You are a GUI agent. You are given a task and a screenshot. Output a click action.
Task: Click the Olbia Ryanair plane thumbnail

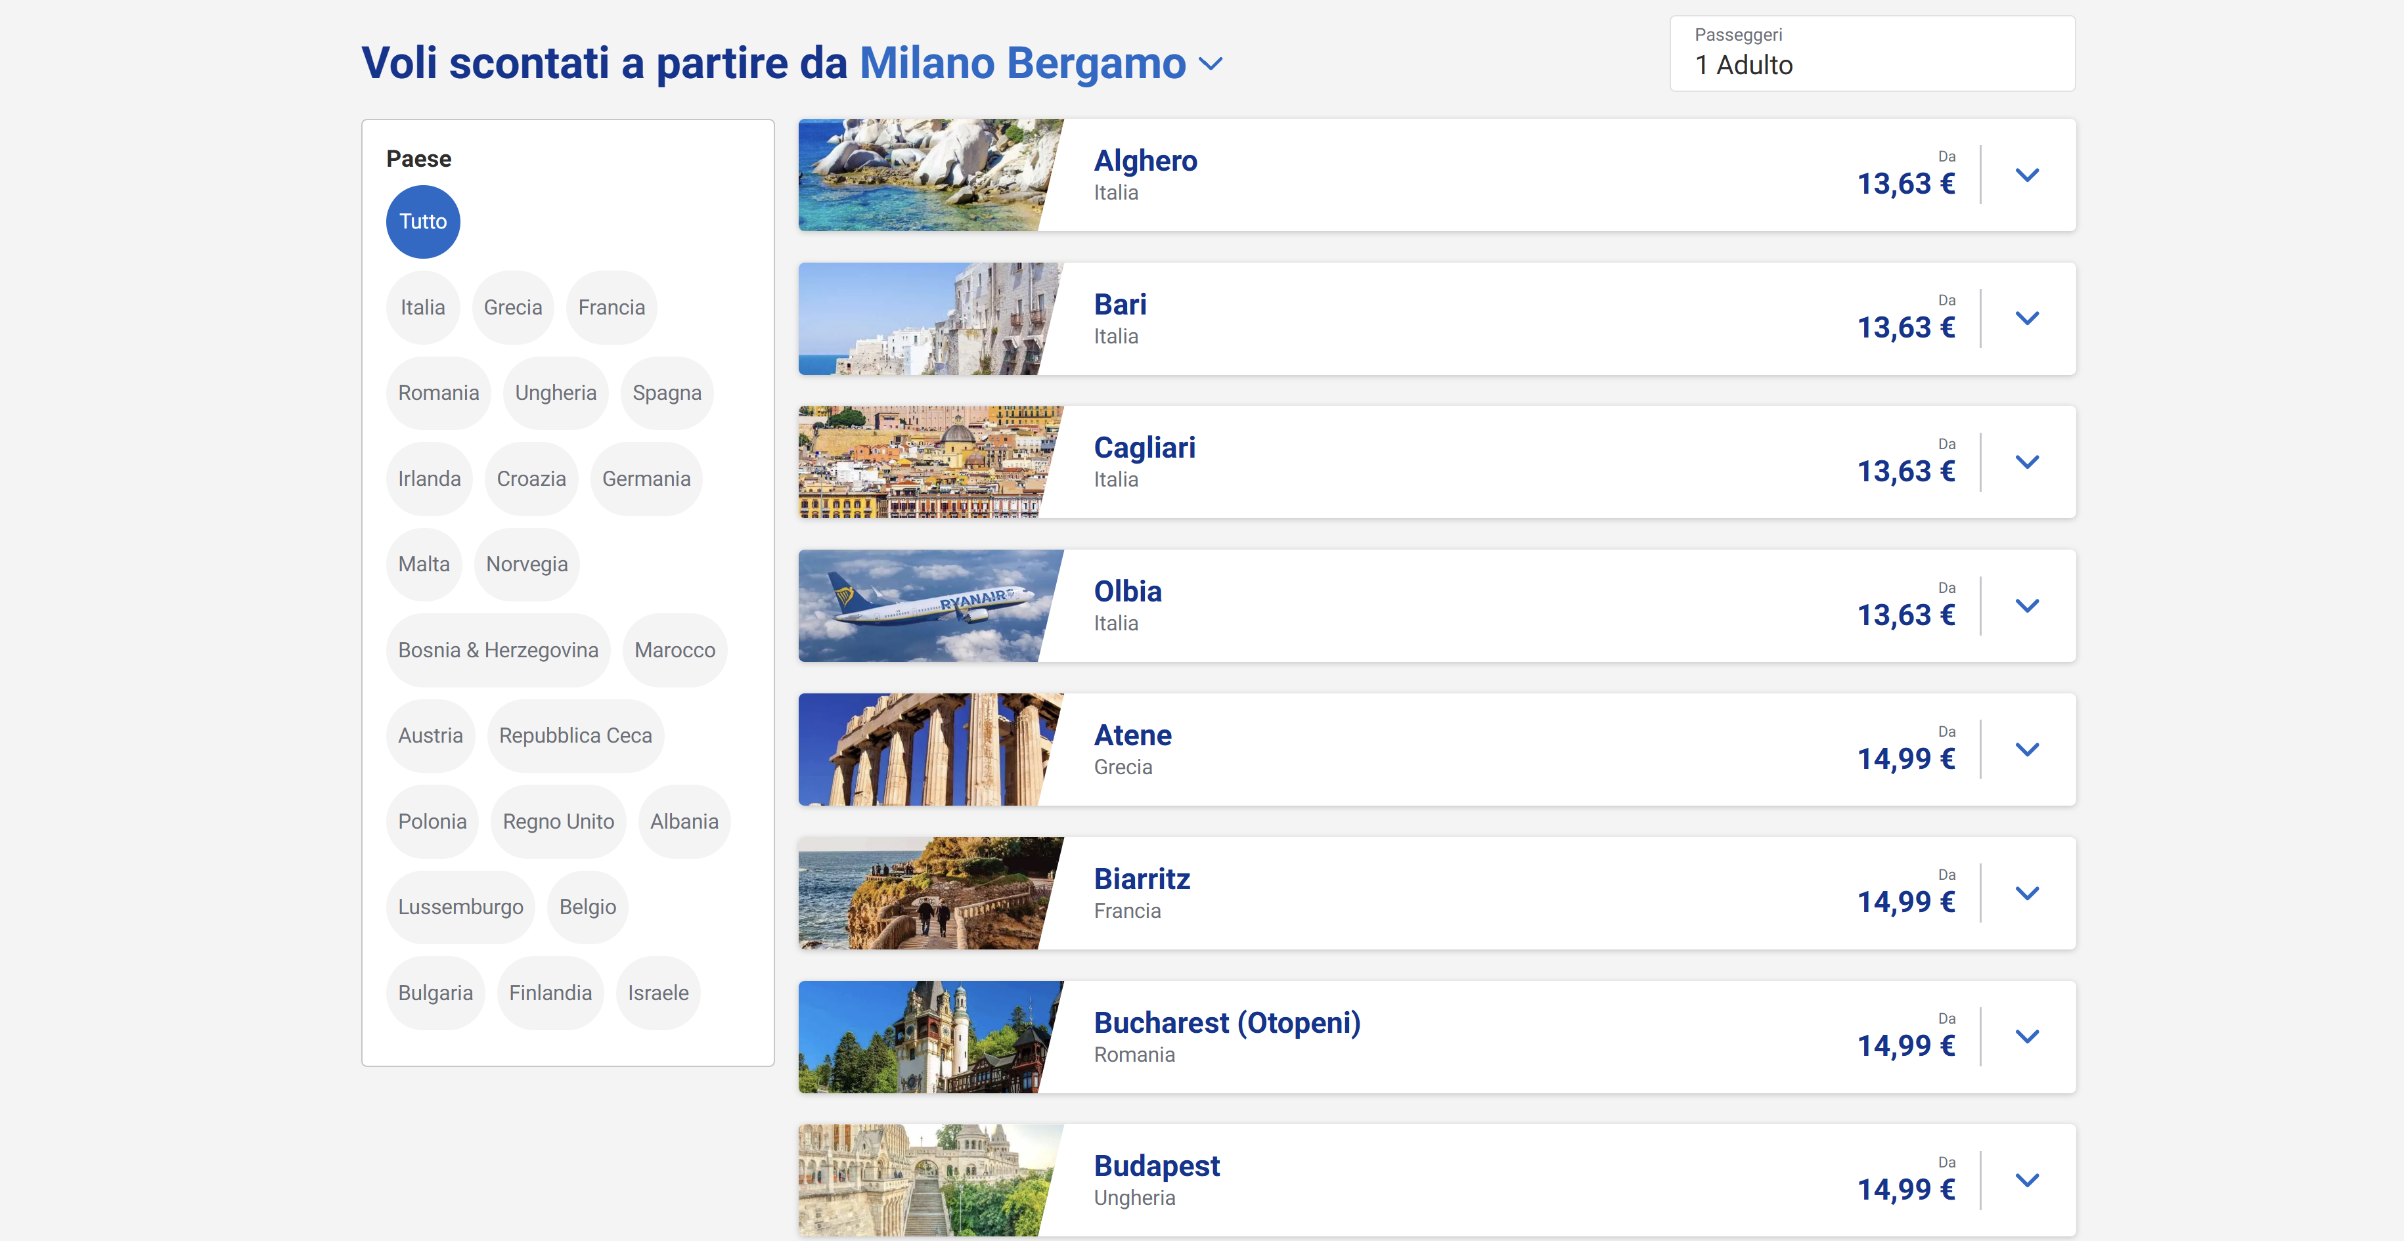tap(929, 607)
